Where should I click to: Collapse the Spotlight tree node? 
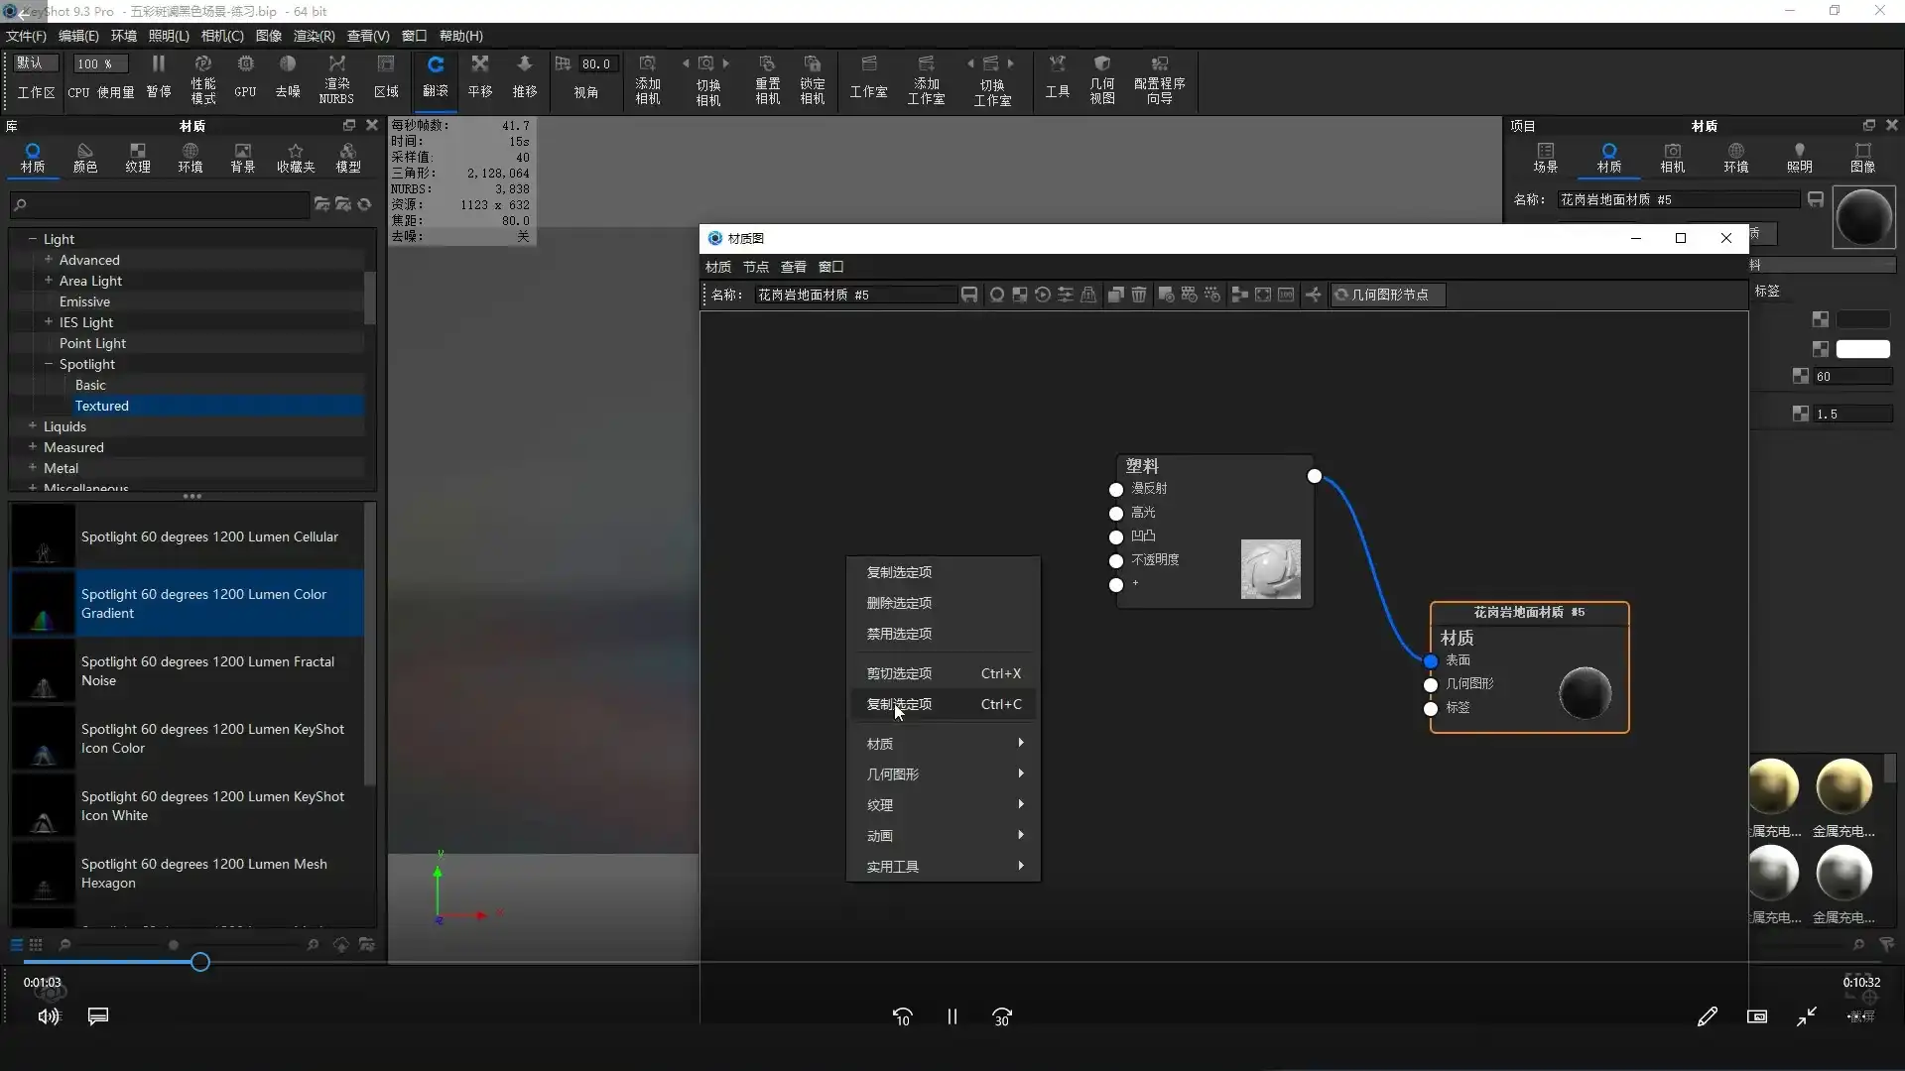coord(49,364)
